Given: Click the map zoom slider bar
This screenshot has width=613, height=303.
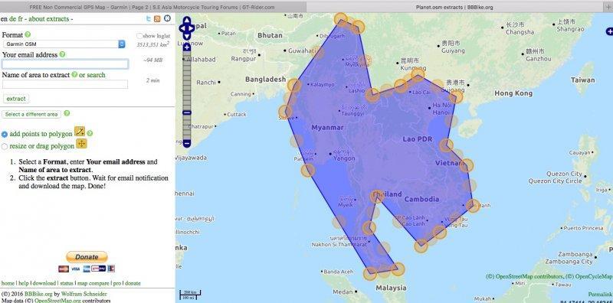Looking at the screenshot, I should click(x=187, y=96).
